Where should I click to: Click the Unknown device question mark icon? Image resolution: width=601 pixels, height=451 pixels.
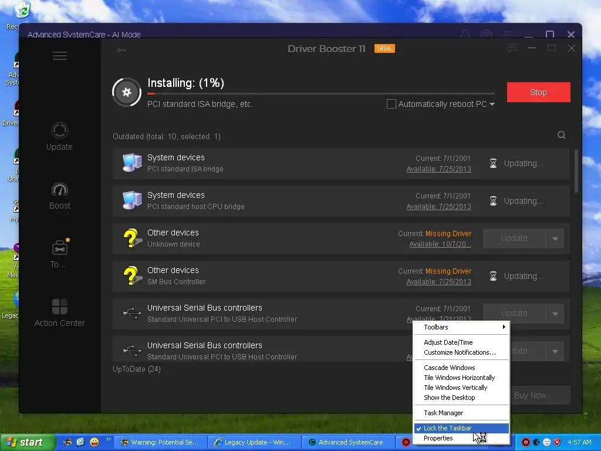tap(132, 238)
